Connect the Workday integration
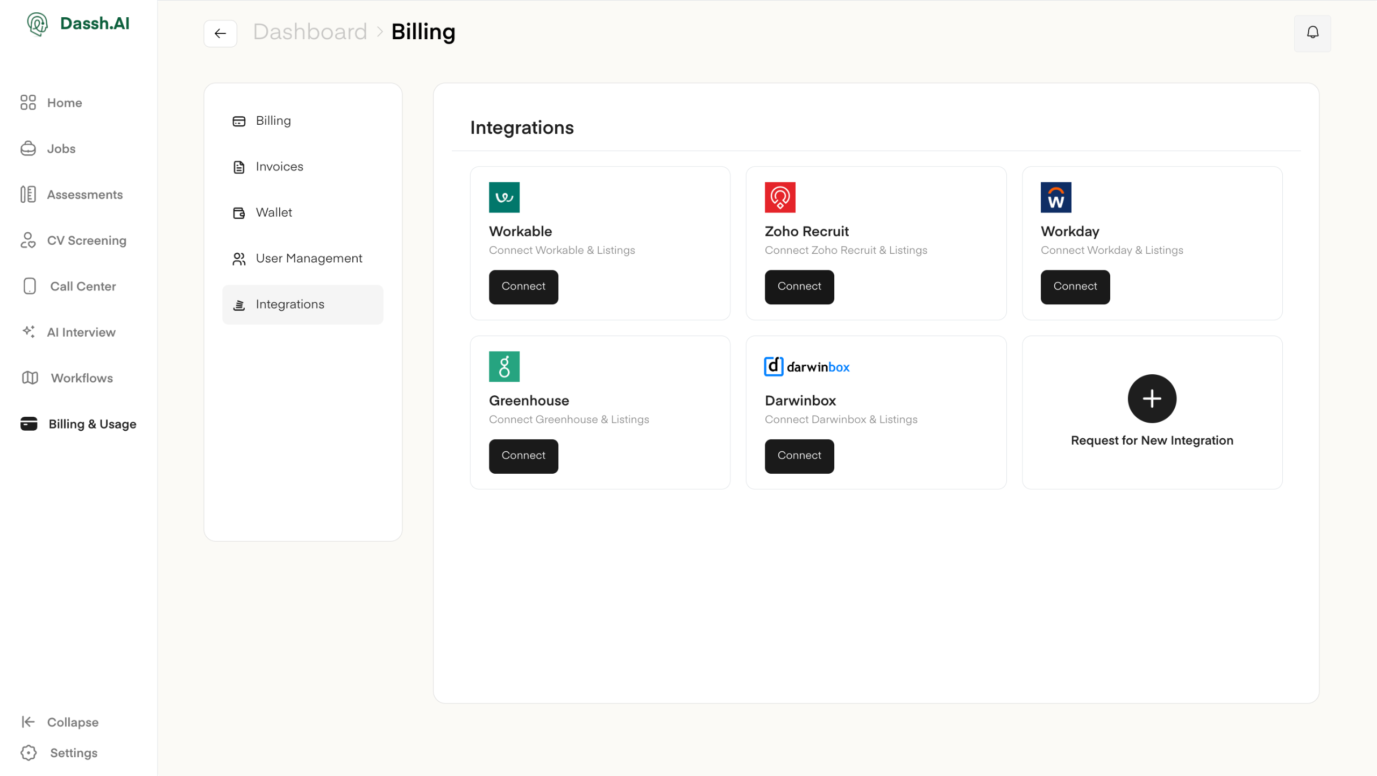Screen dimensions: 1377x776 (1075, 287)
